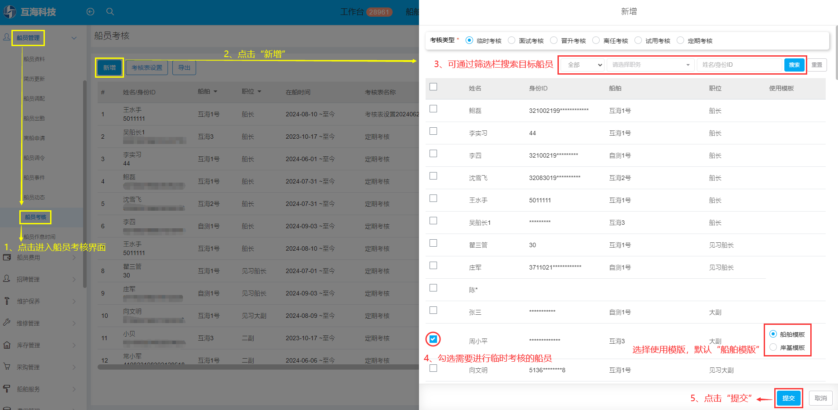Choose the 船舶模板 radio for 周小平

(773, 334)
